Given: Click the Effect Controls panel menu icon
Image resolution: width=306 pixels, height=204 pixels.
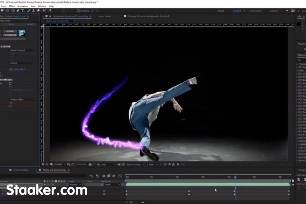Looking at the screenshot, I should [x=28, y=16].
